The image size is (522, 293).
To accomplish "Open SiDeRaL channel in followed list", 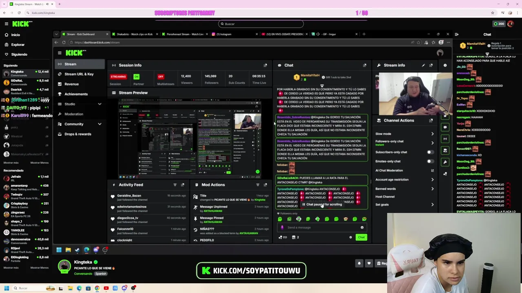I will tap(26, 82).
